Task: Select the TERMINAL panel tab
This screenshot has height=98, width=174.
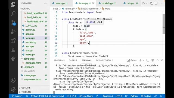Action: (x=86, y=60)
